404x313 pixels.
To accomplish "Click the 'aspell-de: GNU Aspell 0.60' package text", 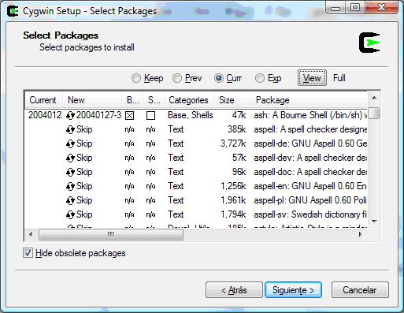I will click(x=310, y=143).
